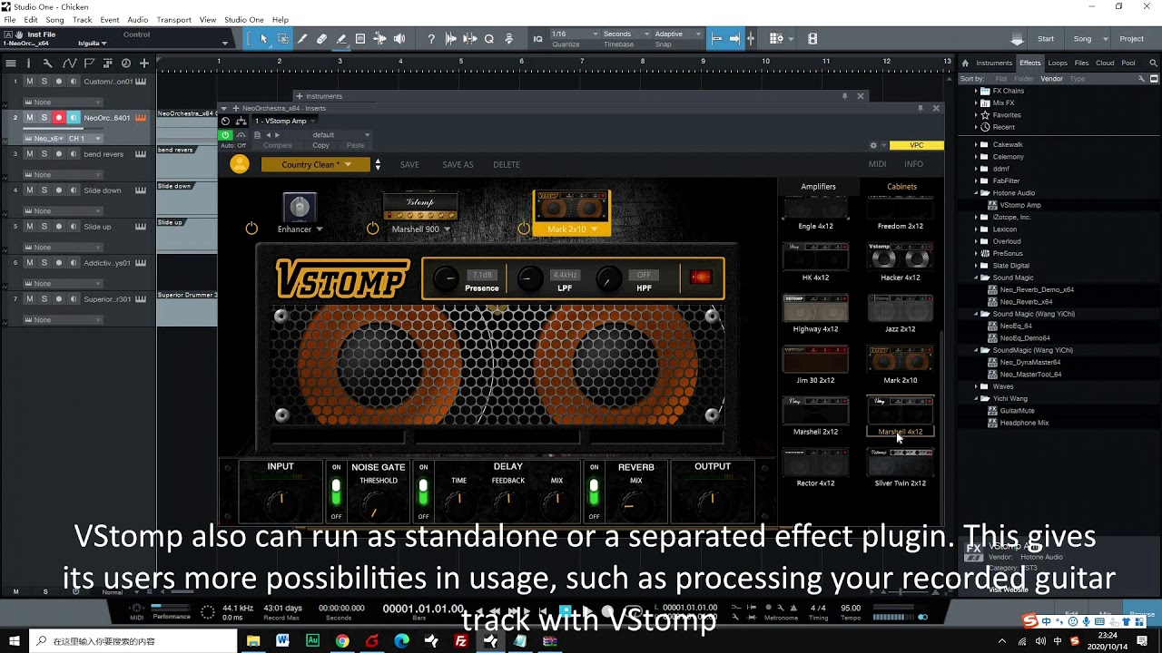Viewport: 1162px width, 653px height.
Task: Select the Arrow tool in the toolbar
Action: (264, 39)
